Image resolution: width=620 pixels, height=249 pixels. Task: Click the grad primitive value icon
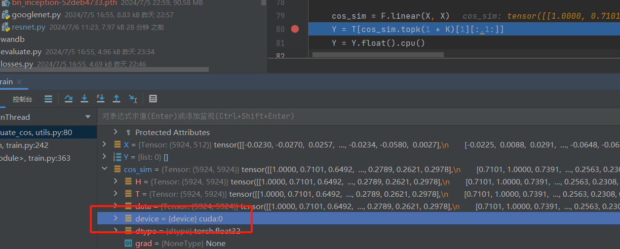click(128, 243)
